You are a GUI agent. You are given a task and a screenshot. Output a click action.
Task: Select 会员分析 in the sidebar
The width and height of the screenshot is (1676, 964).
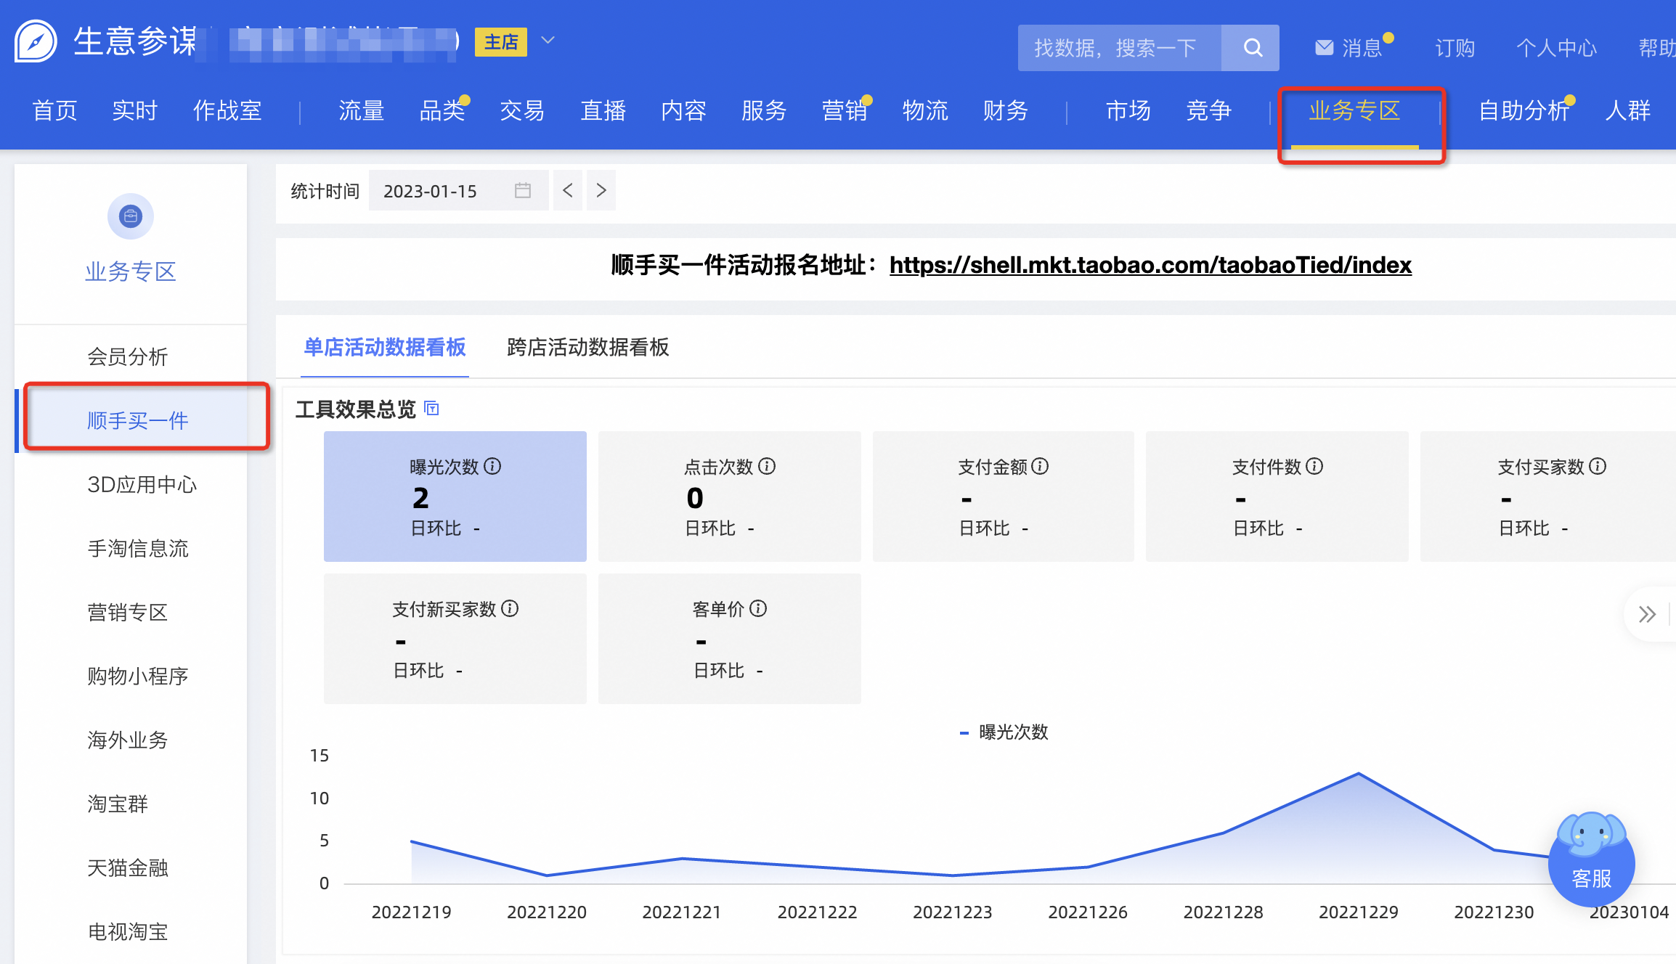(128, 356)
